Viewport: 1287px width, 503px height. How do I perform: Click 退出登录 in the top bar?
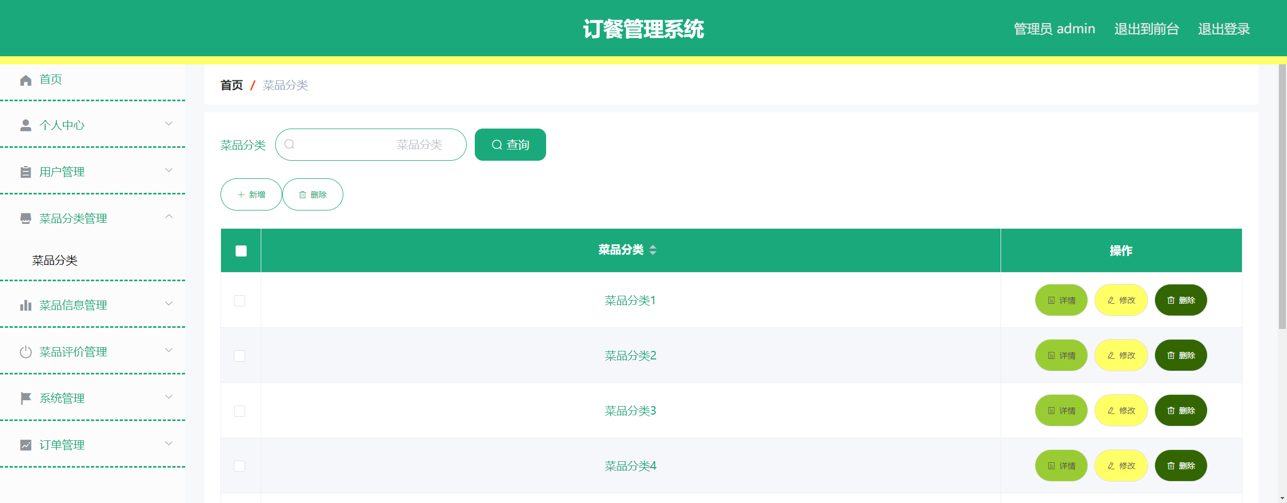point(1224,29)
